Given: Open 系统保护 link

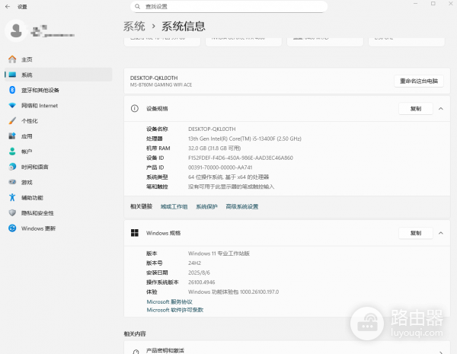Looking at the screenshot, I should (206, 206).
